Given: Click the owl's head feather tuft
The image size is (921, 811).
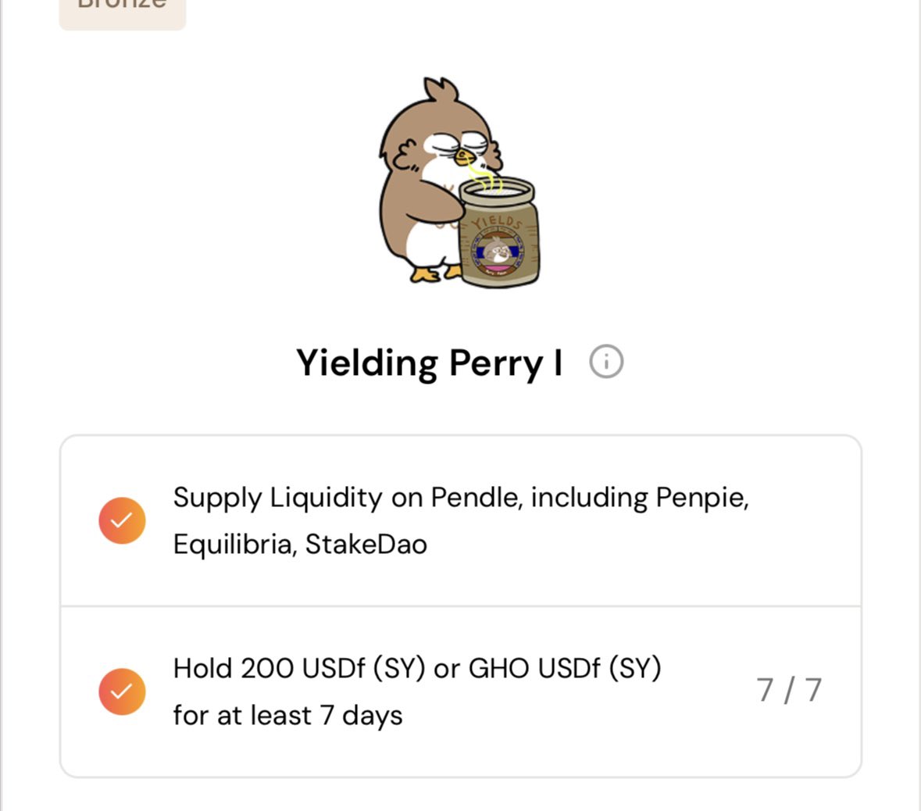Looking at the screenshot, I should [441, 89].
